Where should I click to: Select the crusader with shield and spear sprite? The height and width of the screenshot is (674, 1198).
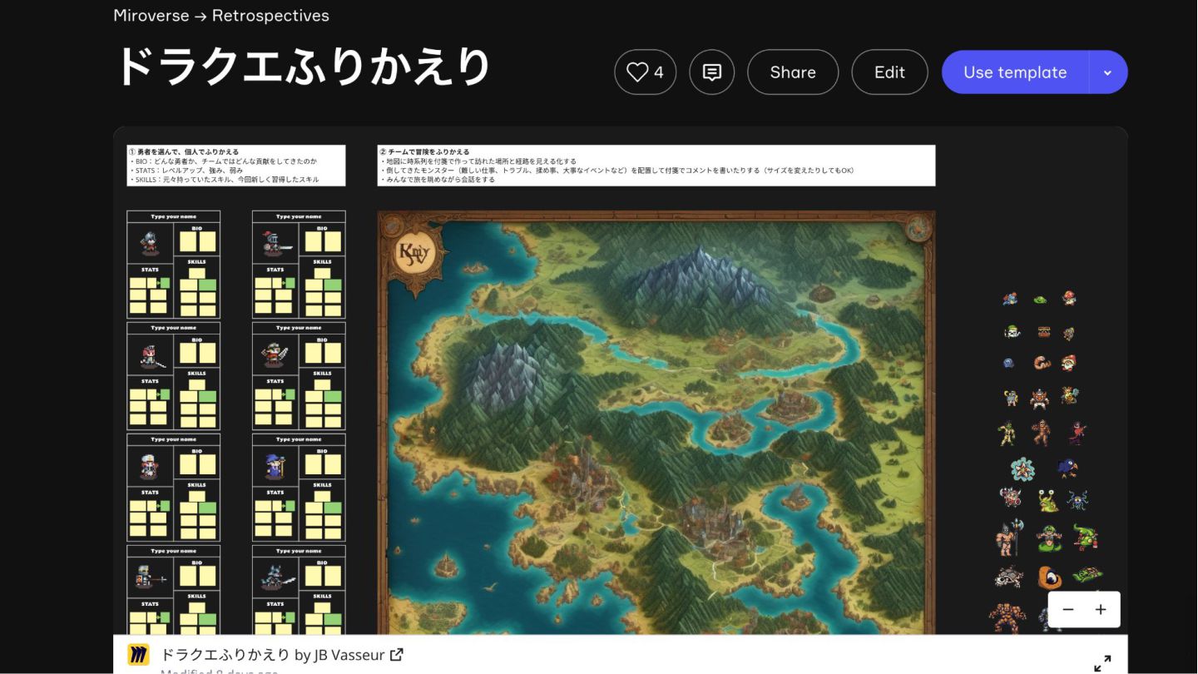[150, 577]
